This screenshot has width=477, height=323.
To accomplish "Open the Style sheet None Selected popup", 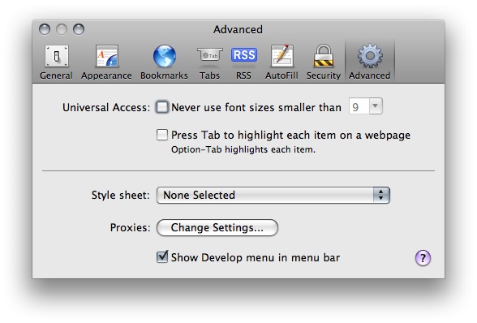I will (273, 195).
